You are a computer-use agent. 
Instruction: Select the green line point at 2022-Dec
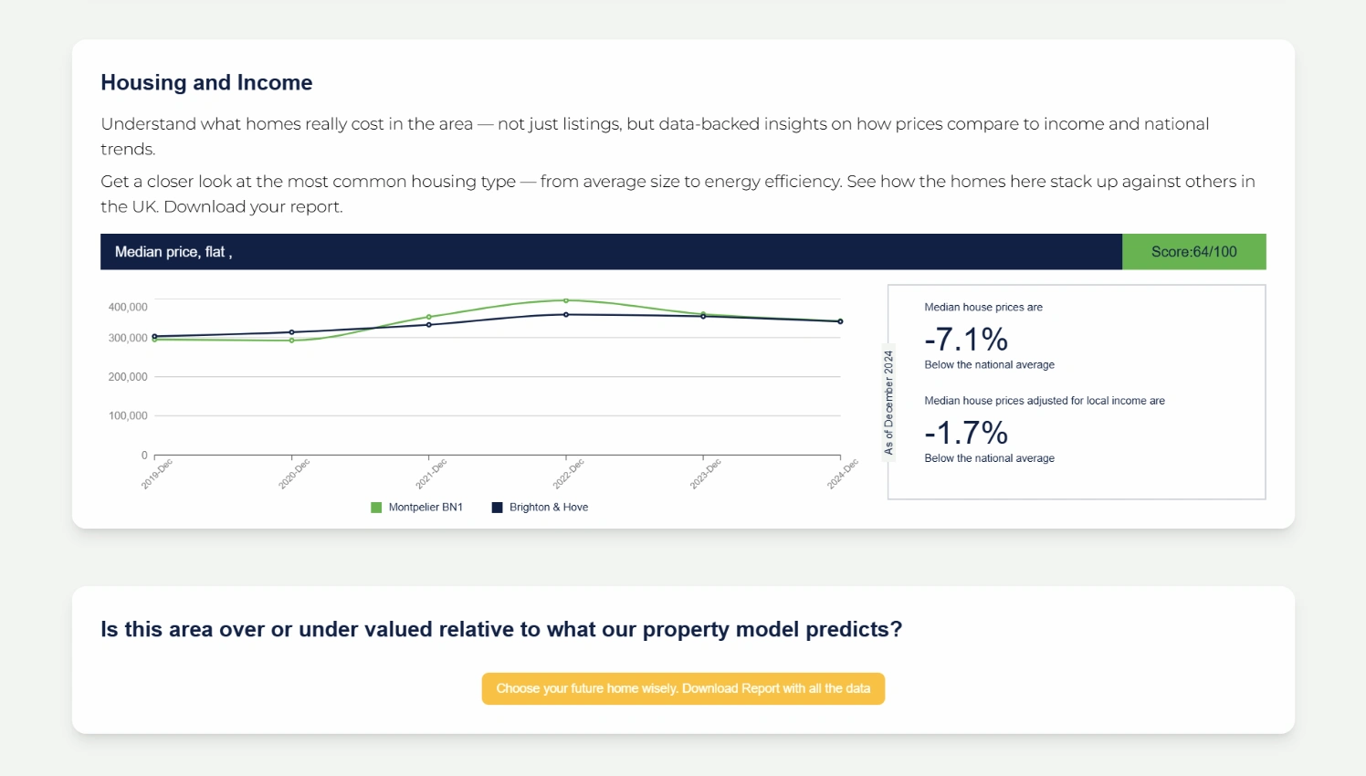click(566, 300)
